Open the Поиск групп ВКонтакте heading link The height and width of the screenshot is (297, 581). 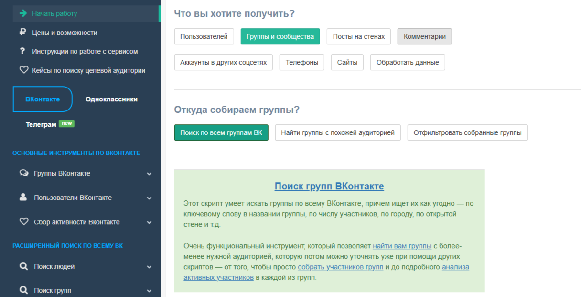pyautogui.click(x=329, y=186)
